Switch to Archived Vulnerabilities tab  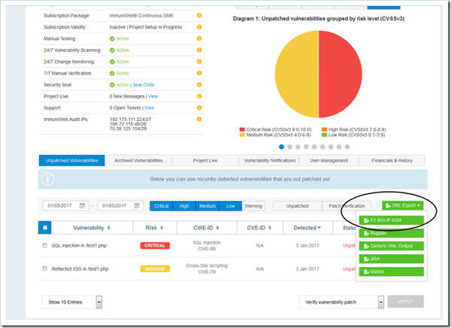[138, 160]
